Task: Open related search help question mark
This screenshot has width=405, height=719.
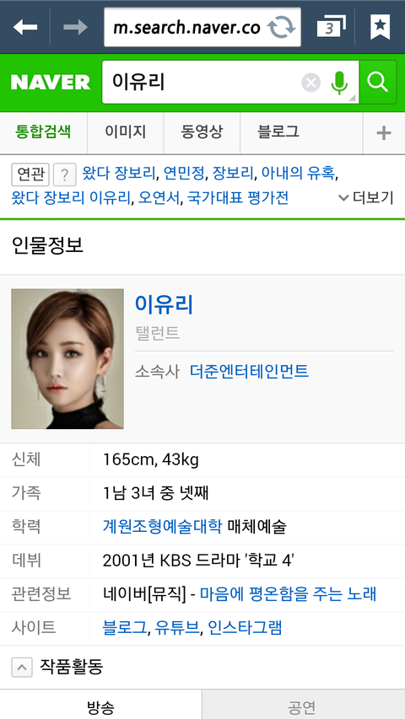Action: coord(65,174)
